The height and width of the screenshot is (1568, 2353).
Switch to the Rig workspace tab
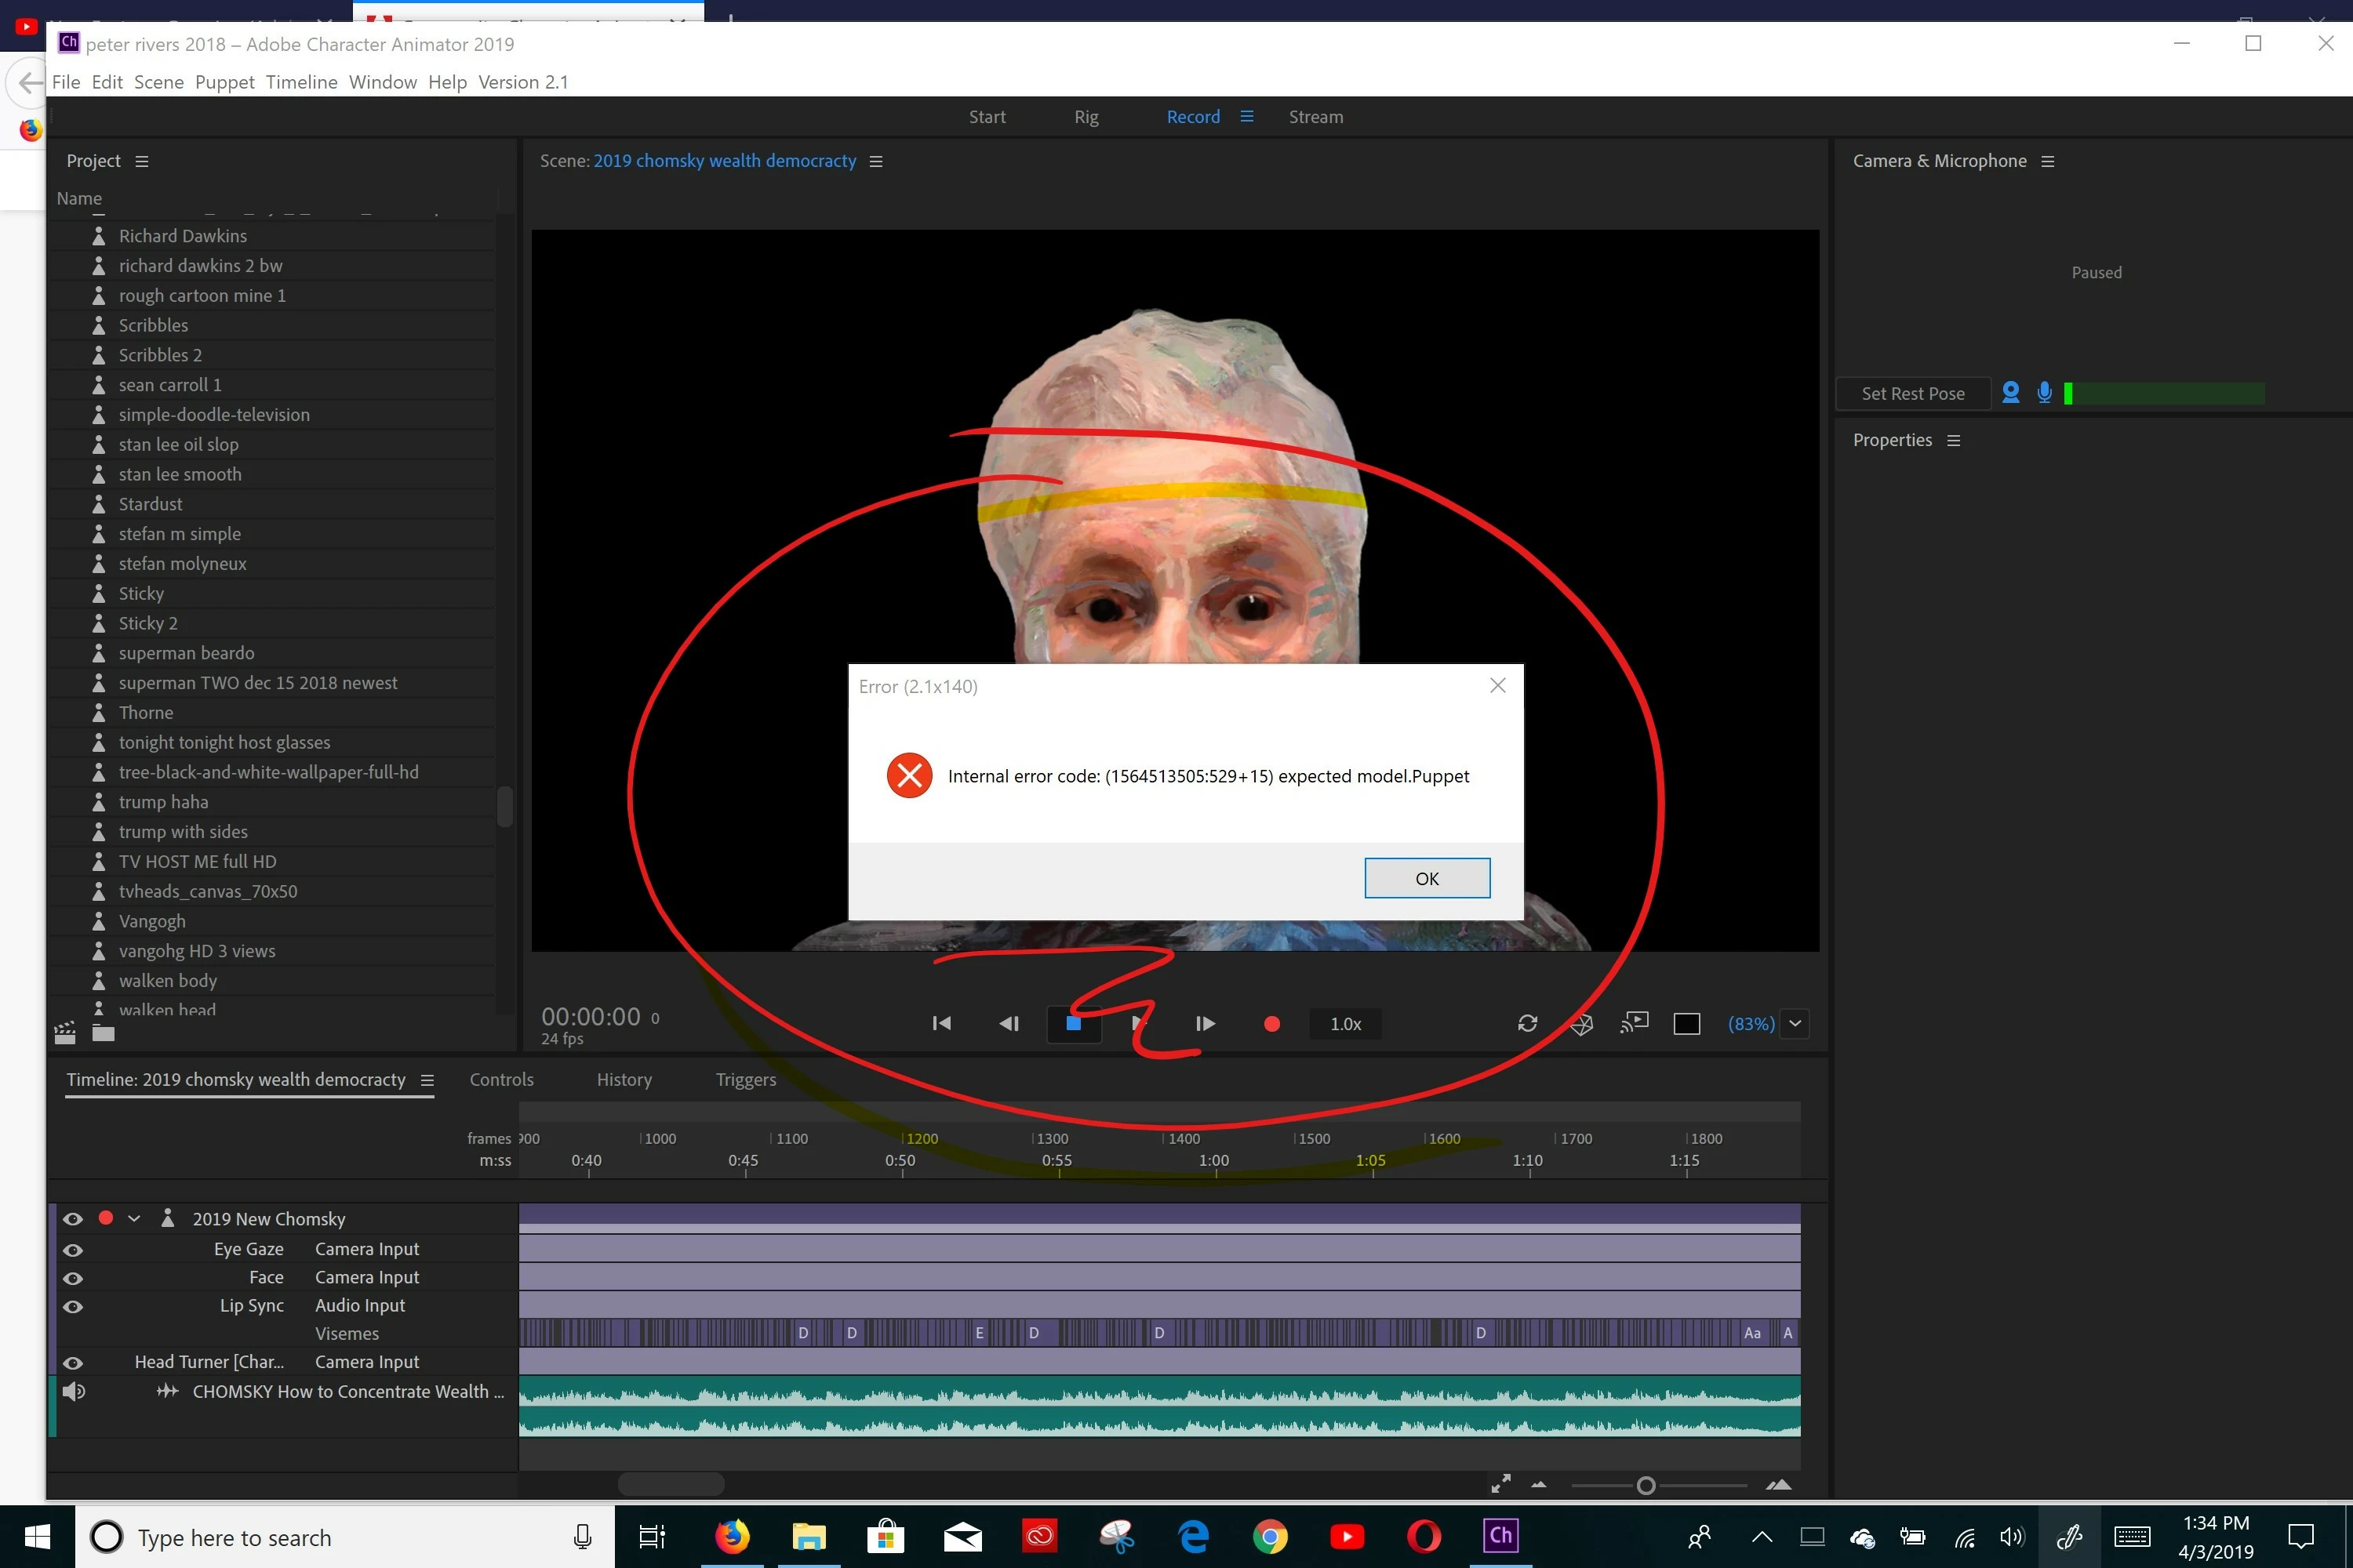(1086, 117)
